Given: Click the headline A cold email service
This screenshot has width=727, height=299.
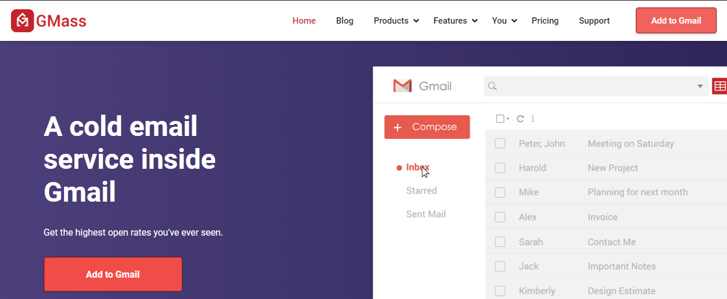Looking at the screenshot, I should (130, 159).
